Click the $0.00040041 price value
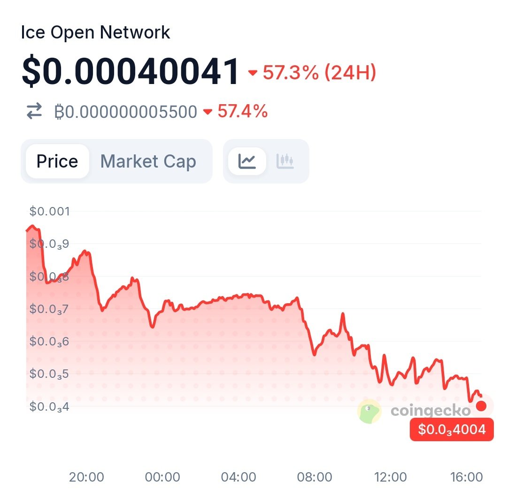 pos(131,72)
